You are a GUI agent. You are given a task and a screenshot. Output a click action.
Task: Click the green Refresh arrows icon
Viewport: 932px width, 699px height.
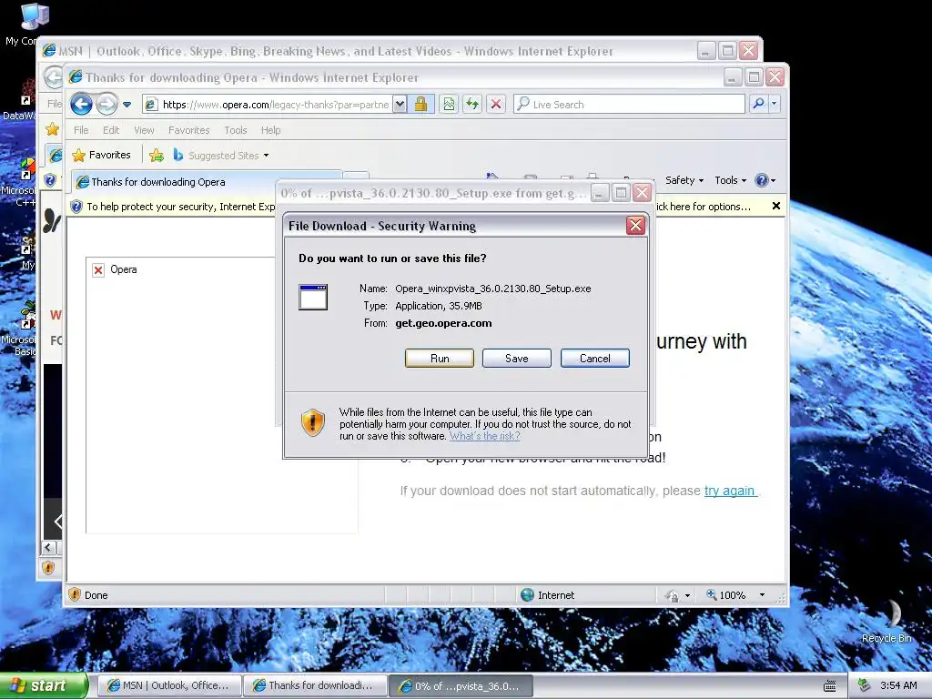pyautogui.click(x=472, y=105)
